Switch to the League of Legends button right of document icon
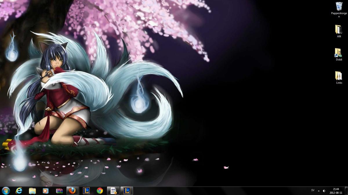Screen dimensions: 348x195 [127, 191]
